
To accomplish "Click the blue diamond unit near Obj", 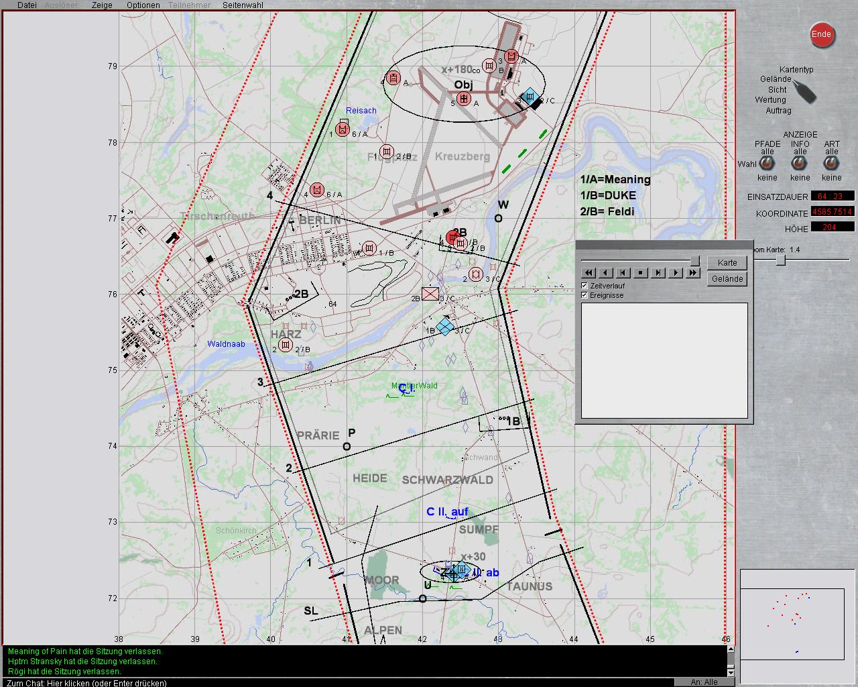I will 530,97.
